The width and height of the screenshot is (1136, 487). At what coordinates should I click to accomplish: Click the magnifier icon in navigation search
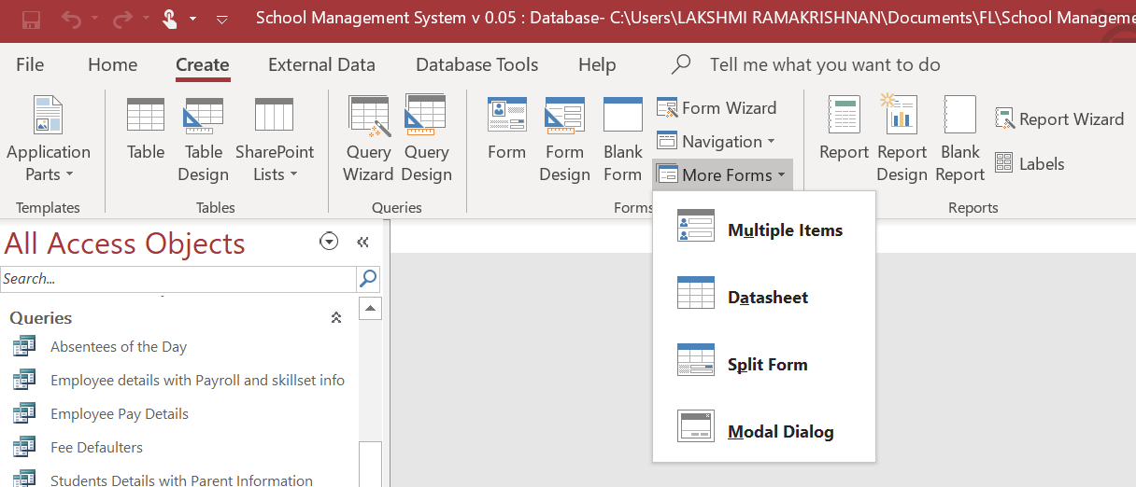tap(369, 278)
